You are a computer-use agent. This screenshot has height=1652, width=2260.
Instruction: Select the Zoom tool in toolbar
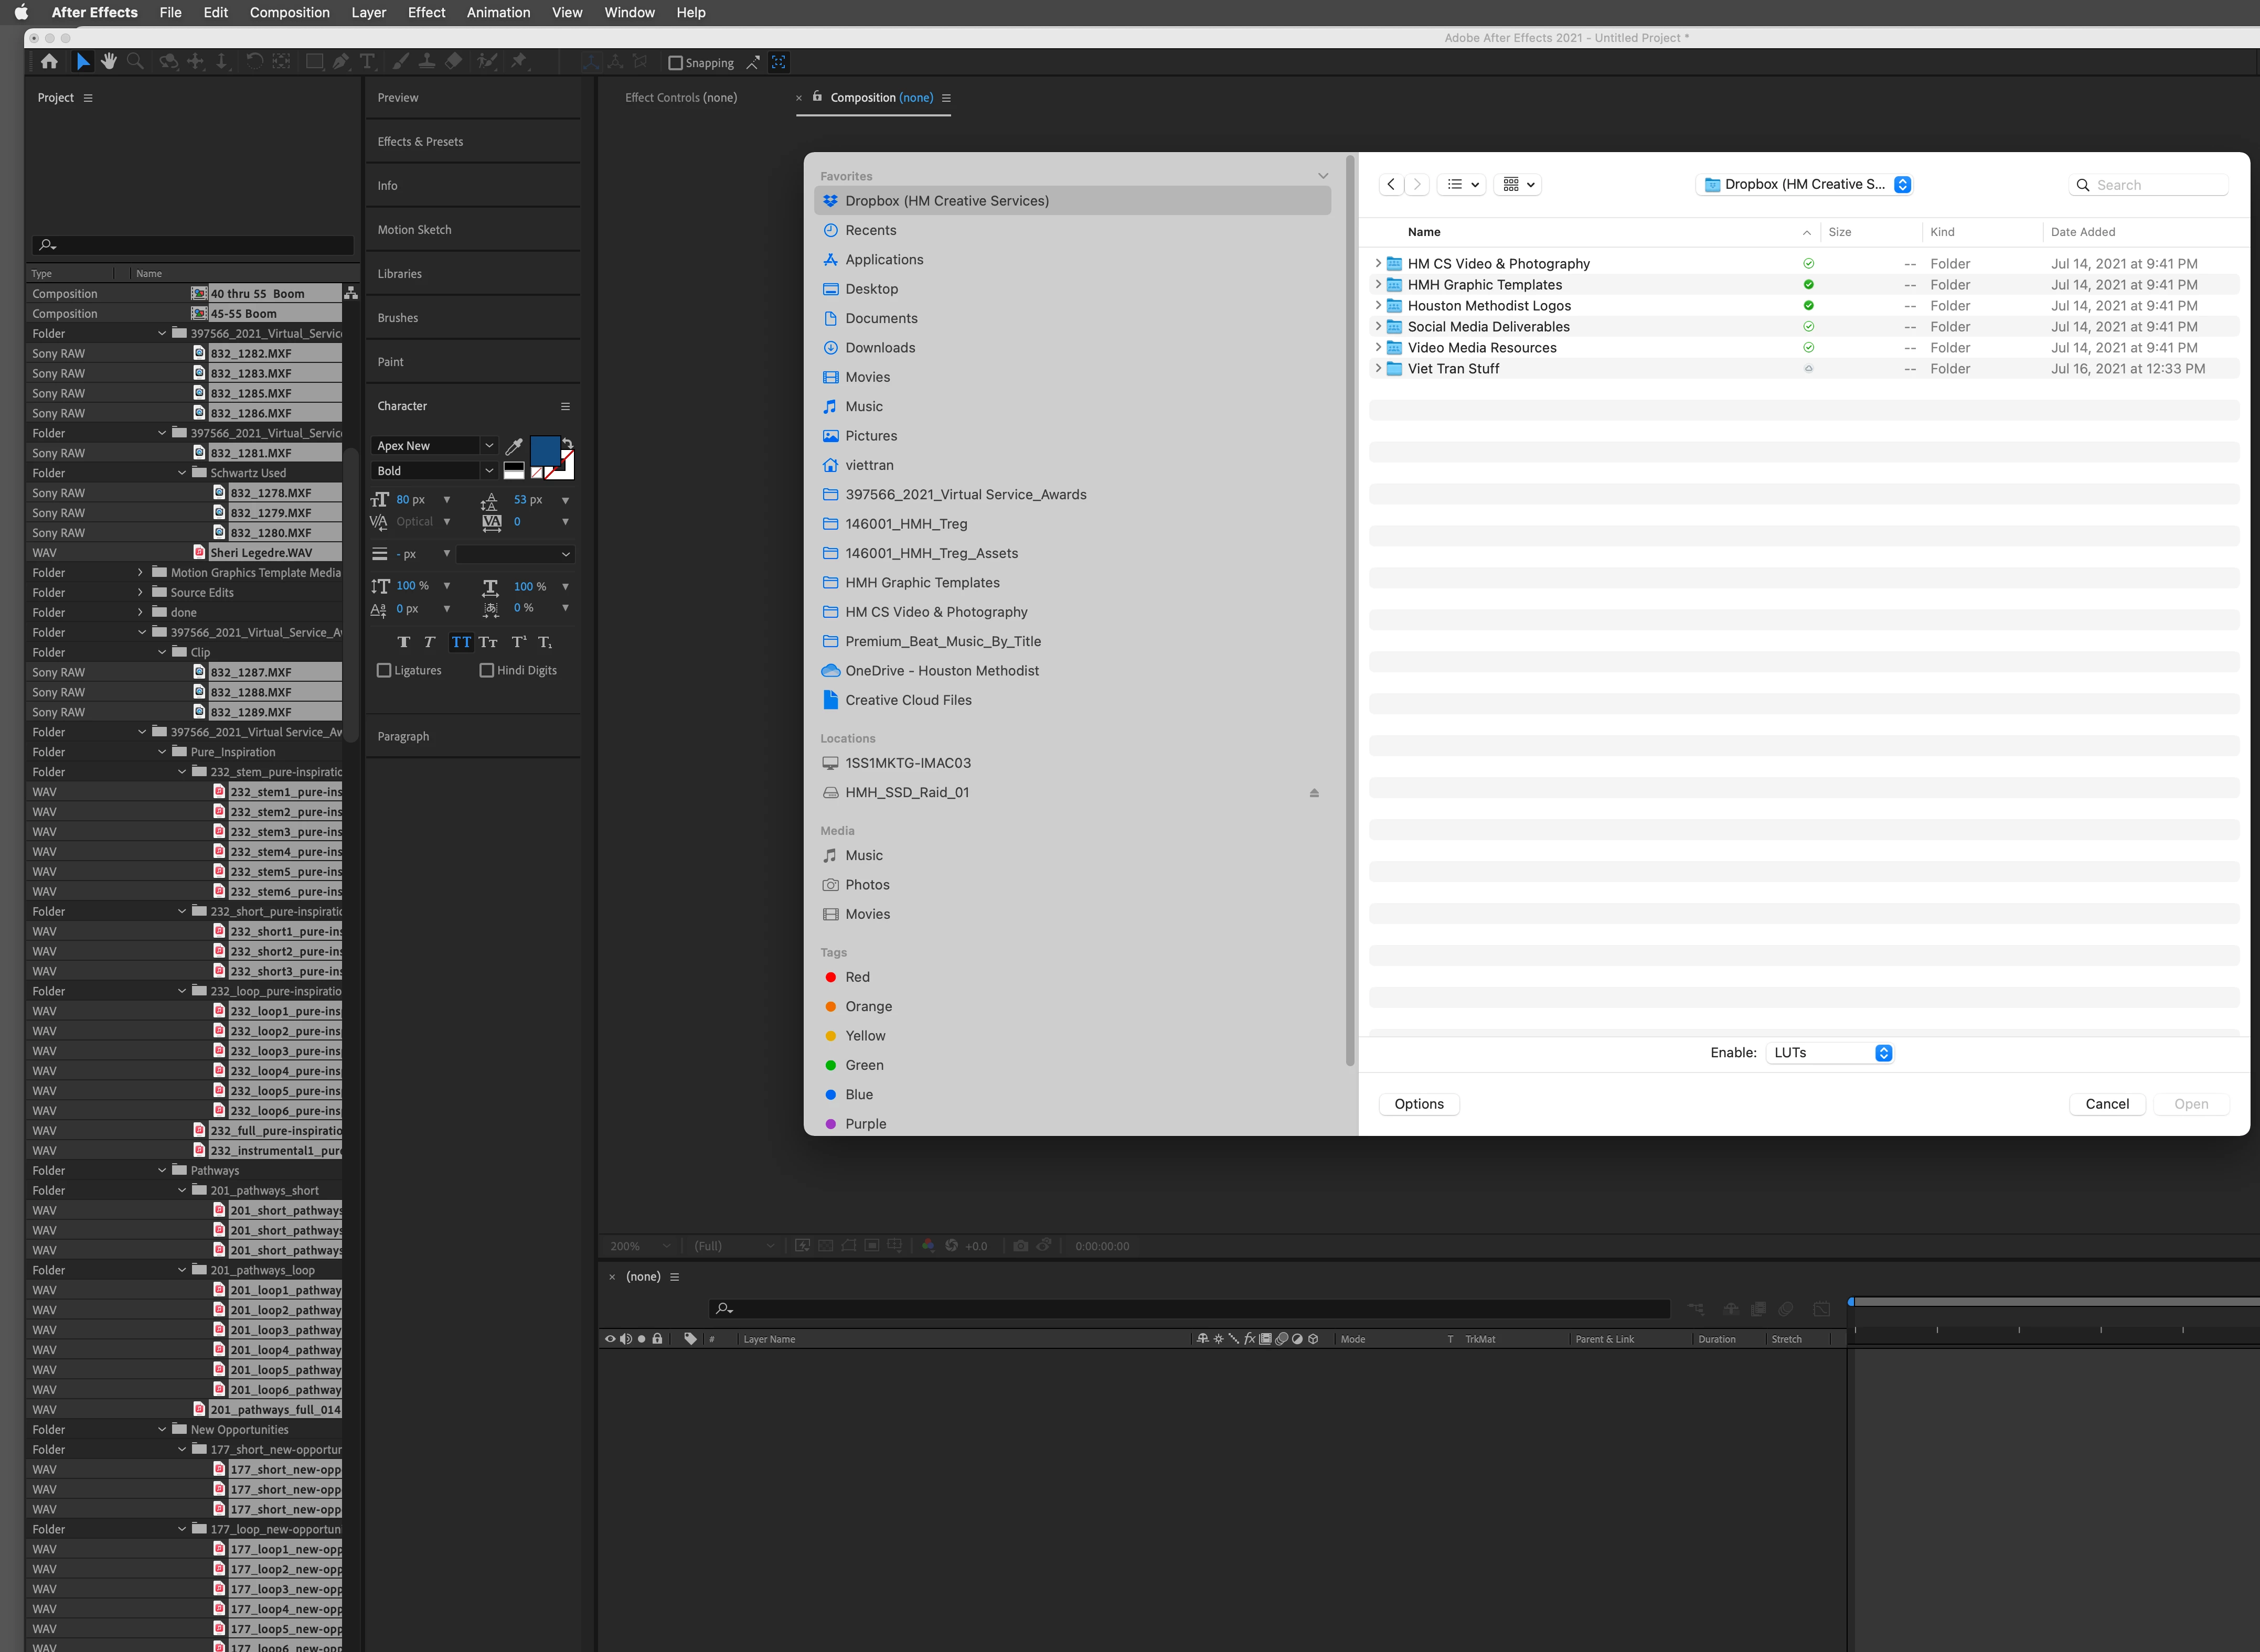135,62
